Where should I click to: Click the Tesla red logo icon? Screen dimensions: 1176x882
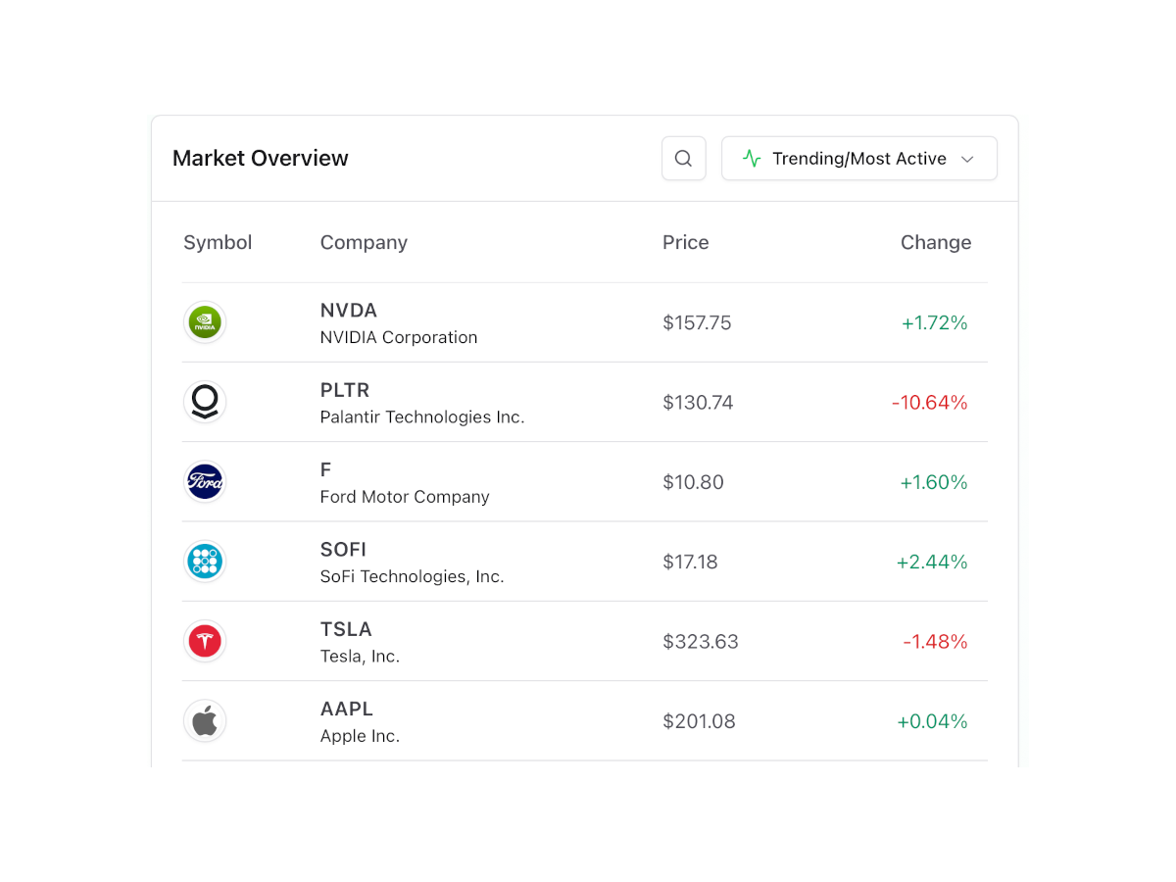pyautogui.click(x=205, y=641)
